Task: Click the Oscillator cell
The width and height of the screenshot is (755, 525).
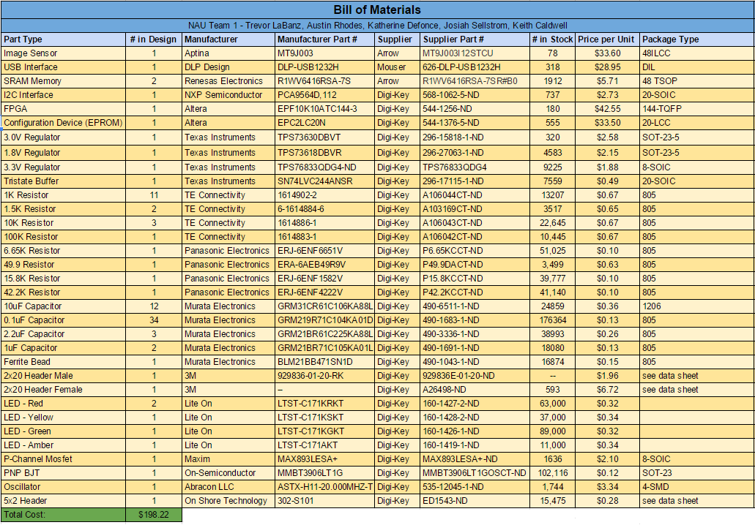Action: pos(63,488)
